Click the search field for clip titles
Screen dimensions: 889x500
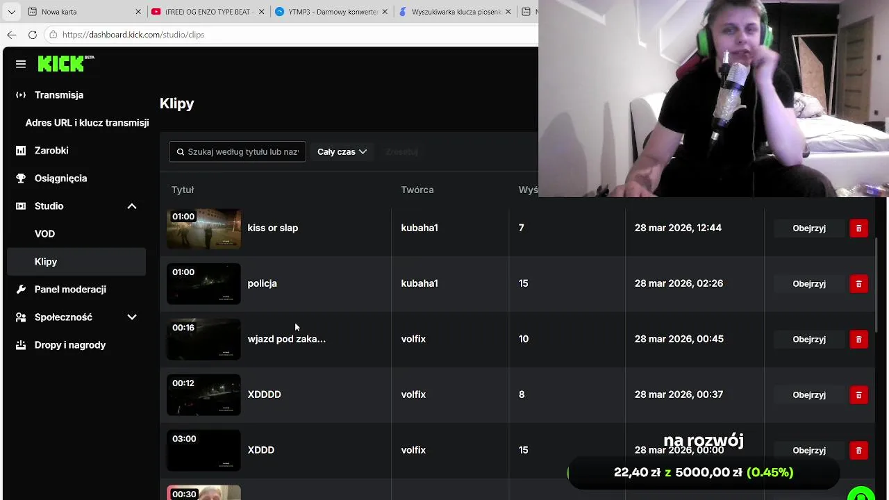[x=238, y=151]
